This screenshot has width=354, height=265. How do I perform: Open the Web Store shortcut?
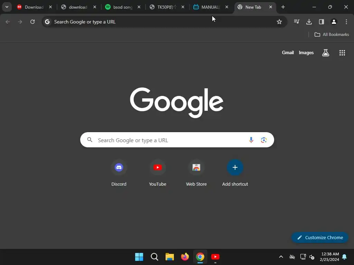click(196, 173)
